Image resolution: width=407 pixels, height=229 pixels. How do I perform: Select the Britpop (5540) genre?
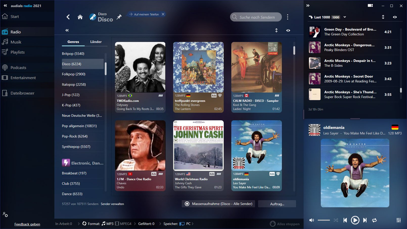click(83, 54)
